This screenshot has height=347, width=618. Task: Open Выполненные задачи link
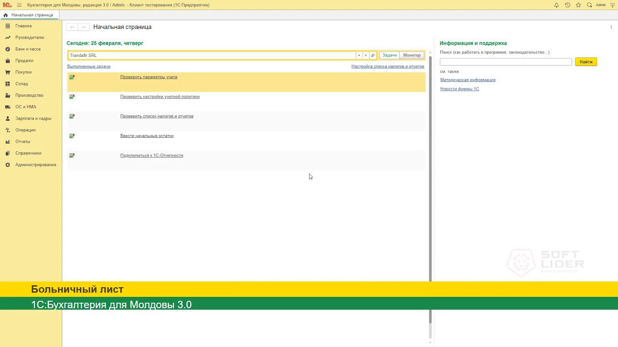(89, 67)
